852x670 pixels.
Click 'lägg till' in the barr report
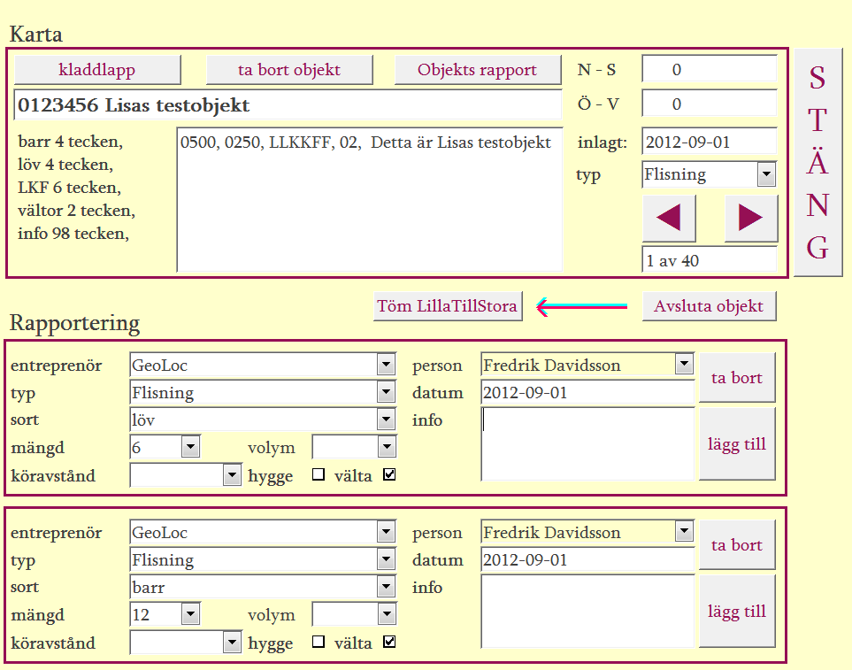coord(737,612)
